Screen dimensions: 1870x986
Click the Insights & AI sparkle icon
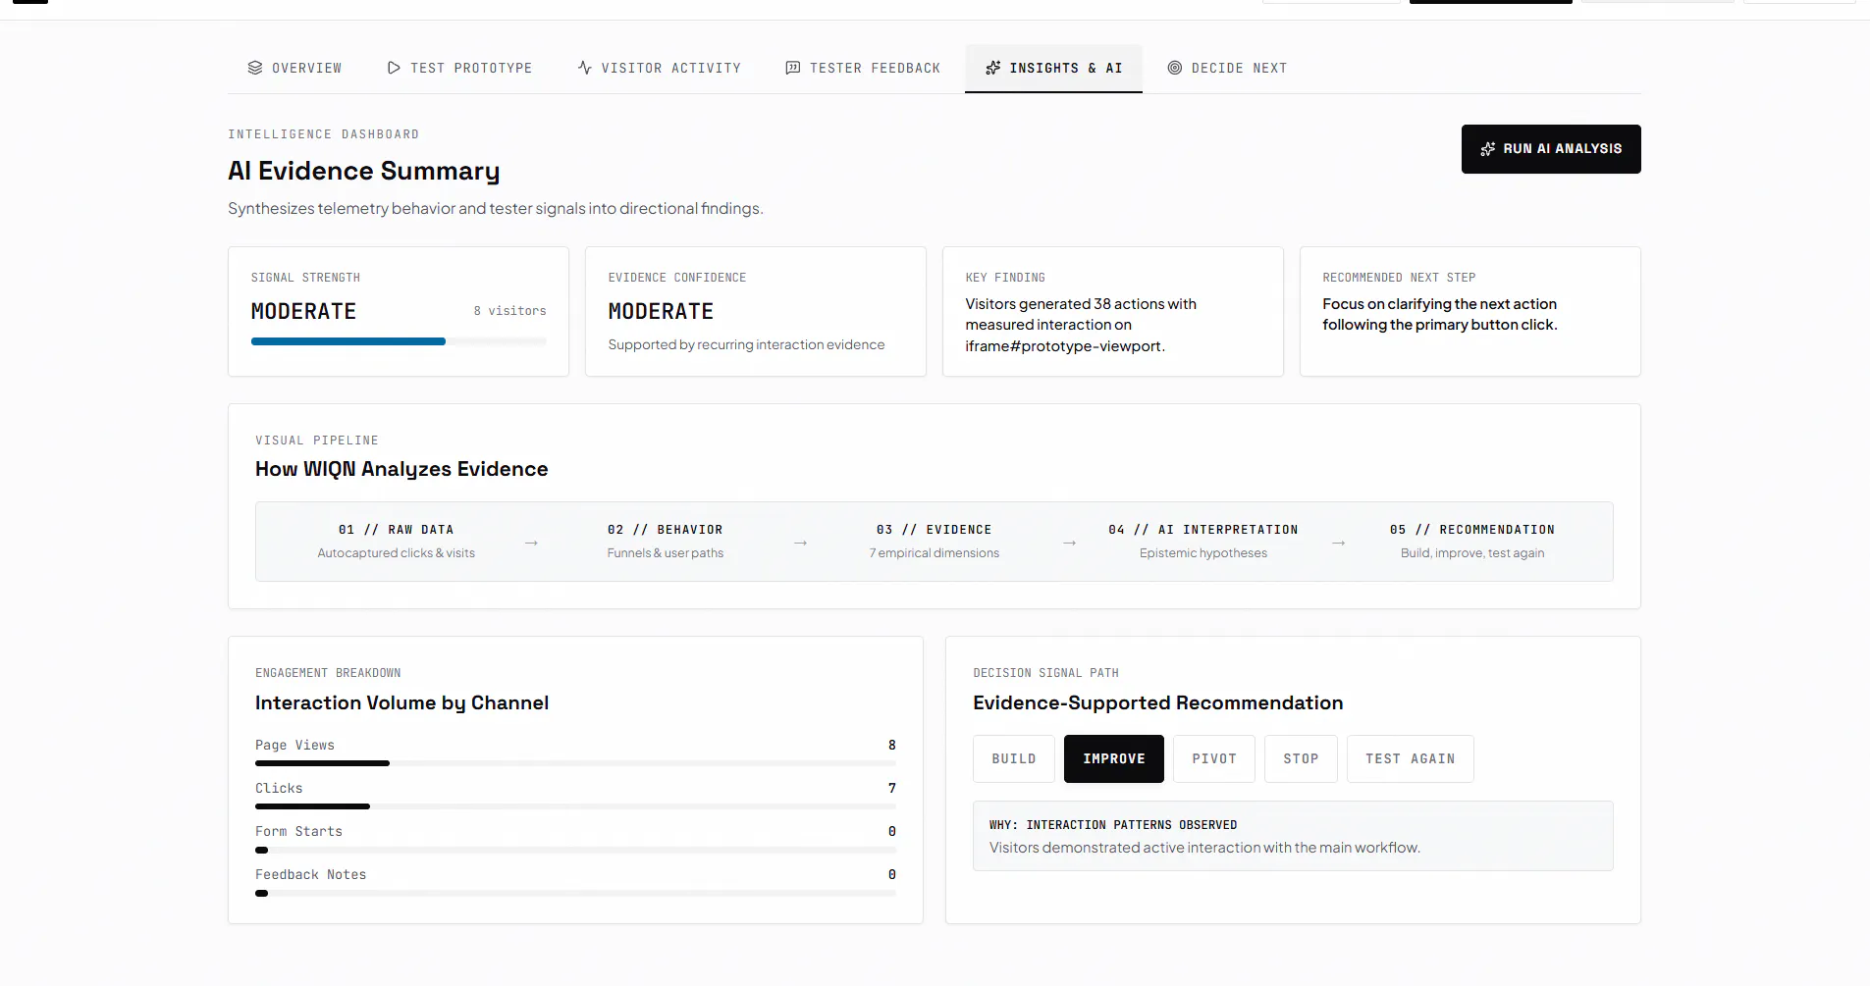point(993,68)
